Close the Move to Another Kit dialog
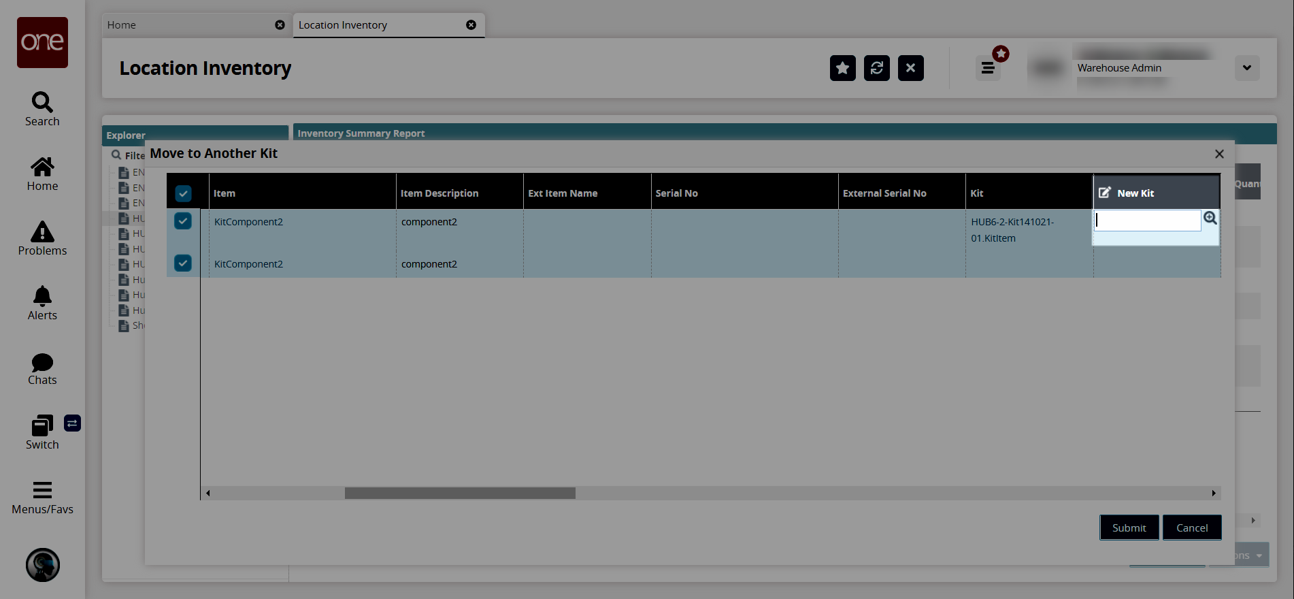 pyautogui.click(x=1219, y=154)
